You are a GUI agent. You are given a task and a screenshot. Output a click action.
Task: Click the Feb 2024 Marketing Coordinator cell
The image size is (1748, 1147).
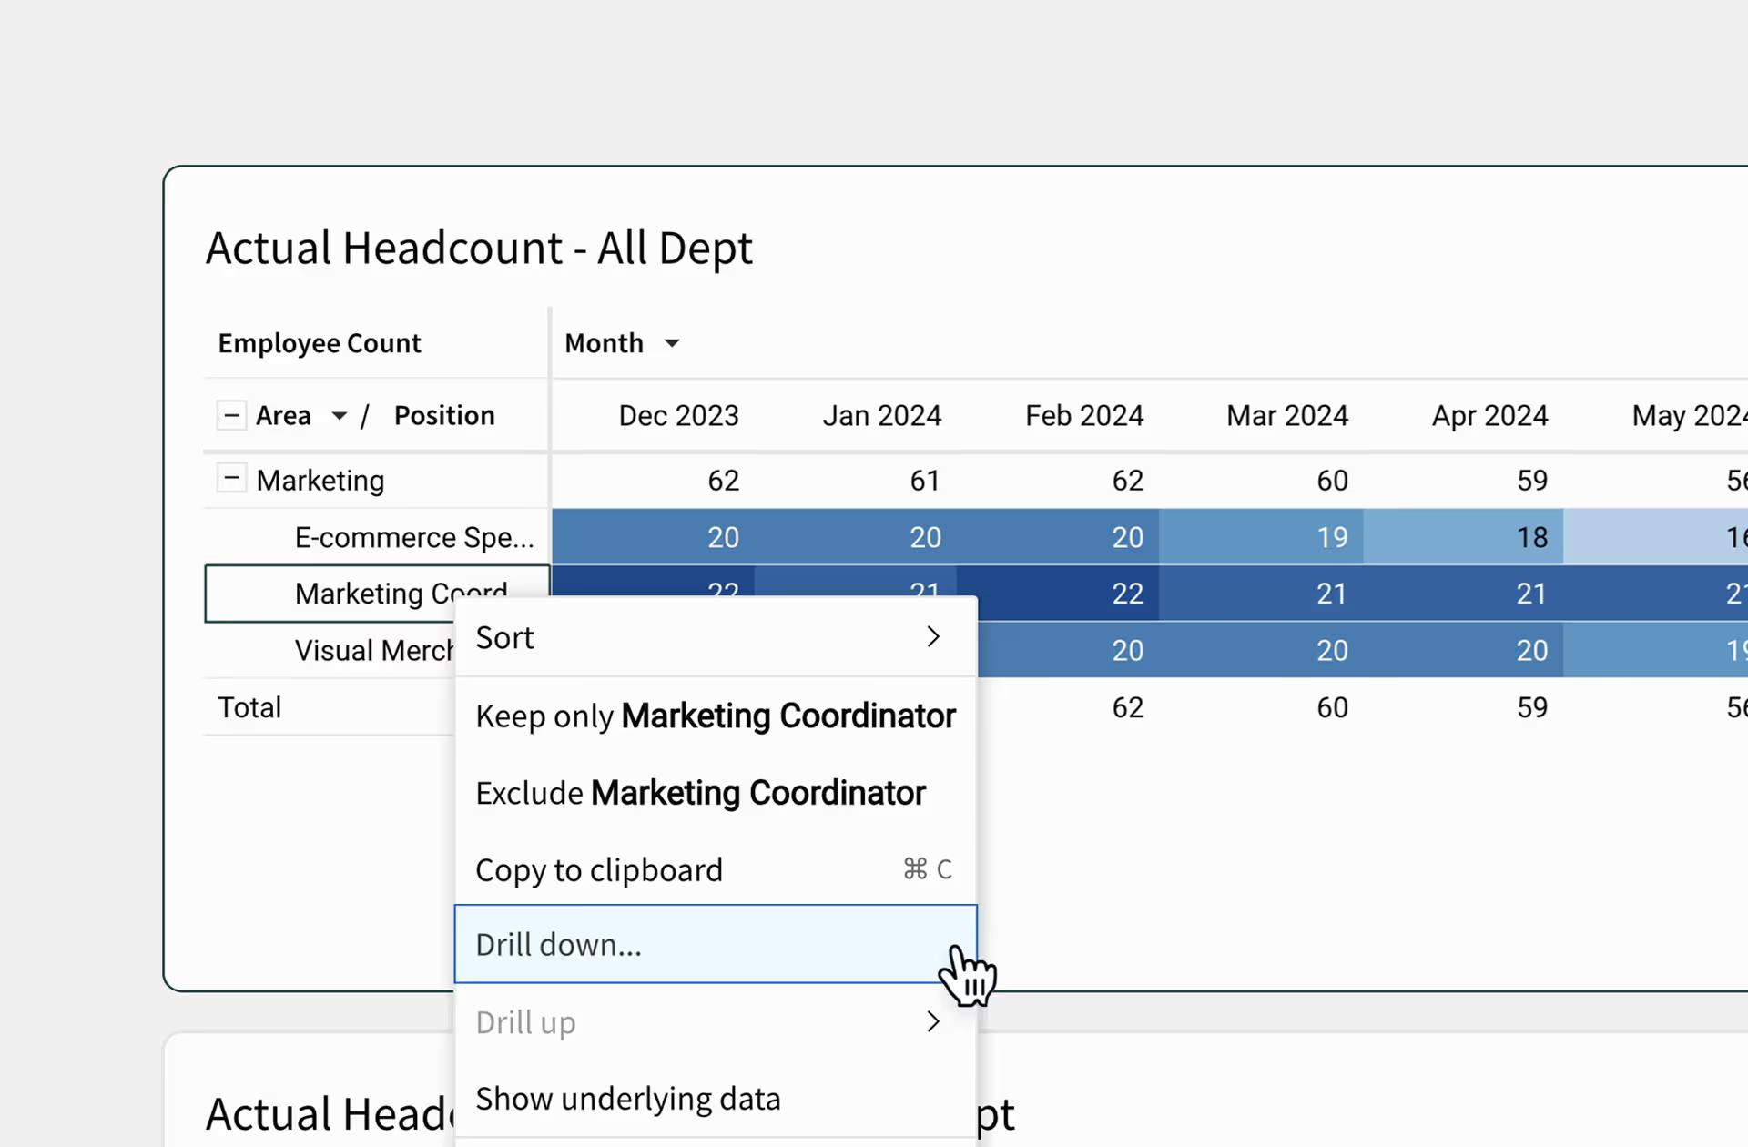pyautogui.click(x=1058, y=594)
